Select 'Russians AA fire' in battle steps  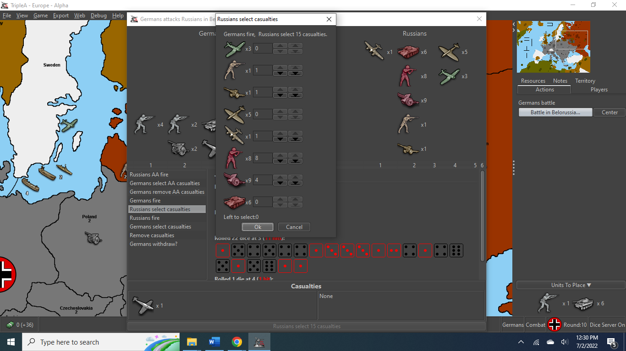[167, 175]
